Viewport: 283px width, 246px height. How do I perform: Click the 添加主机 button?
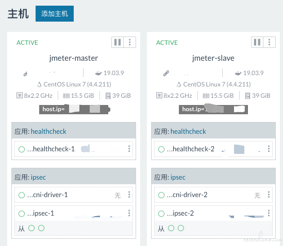click(55, 14)
